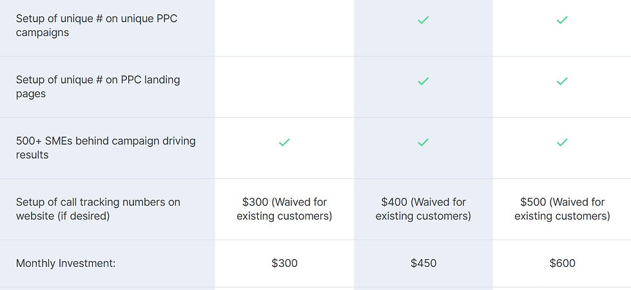
Task: Click the '$300 (Waived for existing customers)' cell
Action: pos(284,209)
